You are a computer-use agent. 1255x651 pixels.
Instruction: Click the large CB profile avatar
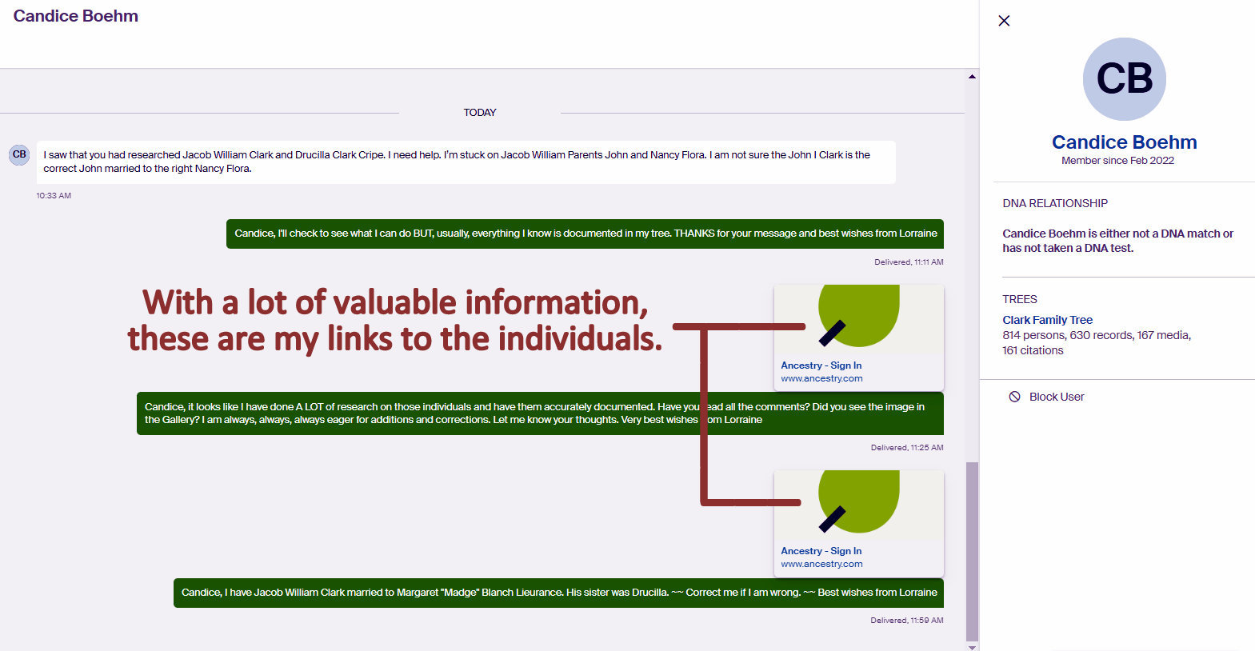point(1124,79)
